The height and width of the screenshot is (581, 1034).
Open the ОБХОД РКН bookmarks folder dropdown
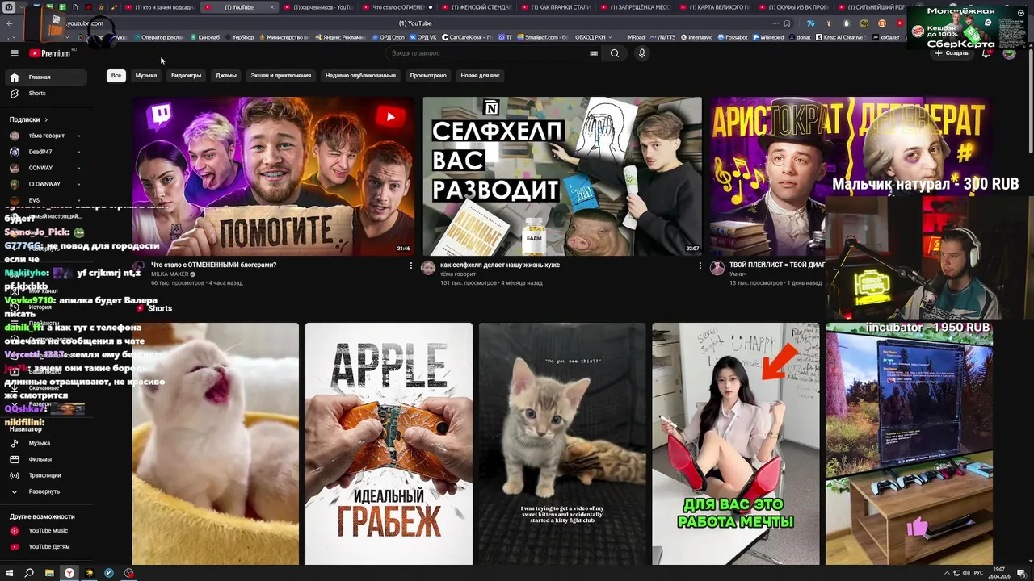[x=594, y=37]
